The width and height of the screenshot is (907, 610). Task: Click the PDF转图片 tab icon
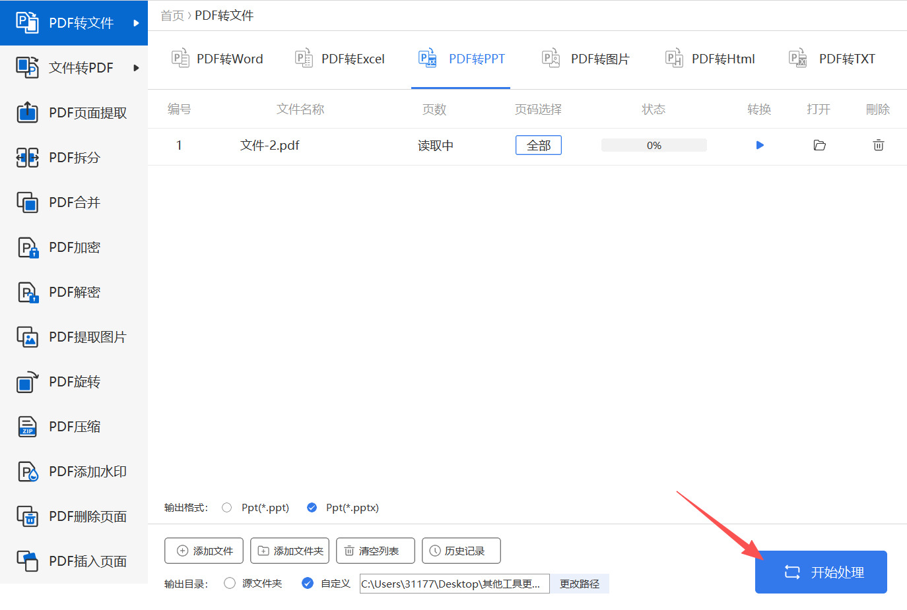(551, 59)
